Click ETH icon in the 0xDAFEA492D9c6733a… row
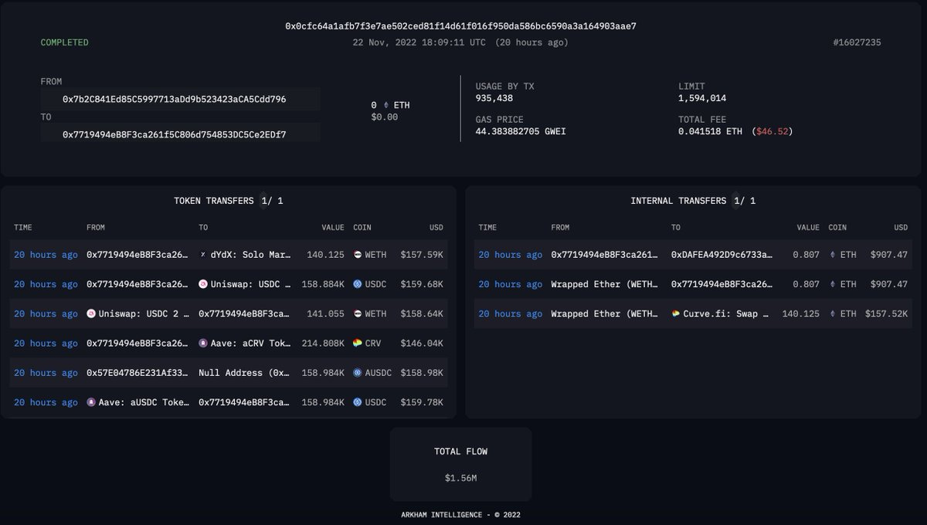The width and height of the screenshot is (927, 525). click(833, 255)
